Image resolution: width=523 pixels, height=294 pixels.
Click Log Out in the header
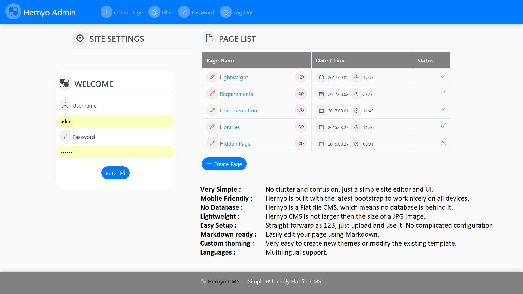pyautogui.click(x=236, y=13)
